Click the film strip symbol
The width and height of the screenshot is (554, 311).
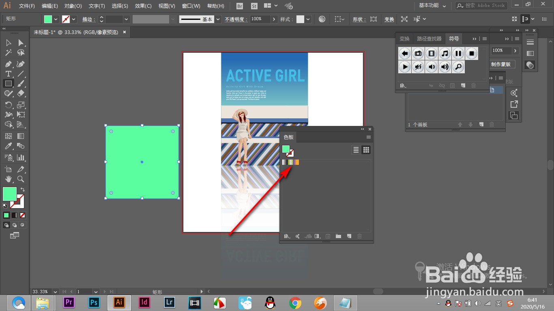pyautogui.click(x=432, y=53)
